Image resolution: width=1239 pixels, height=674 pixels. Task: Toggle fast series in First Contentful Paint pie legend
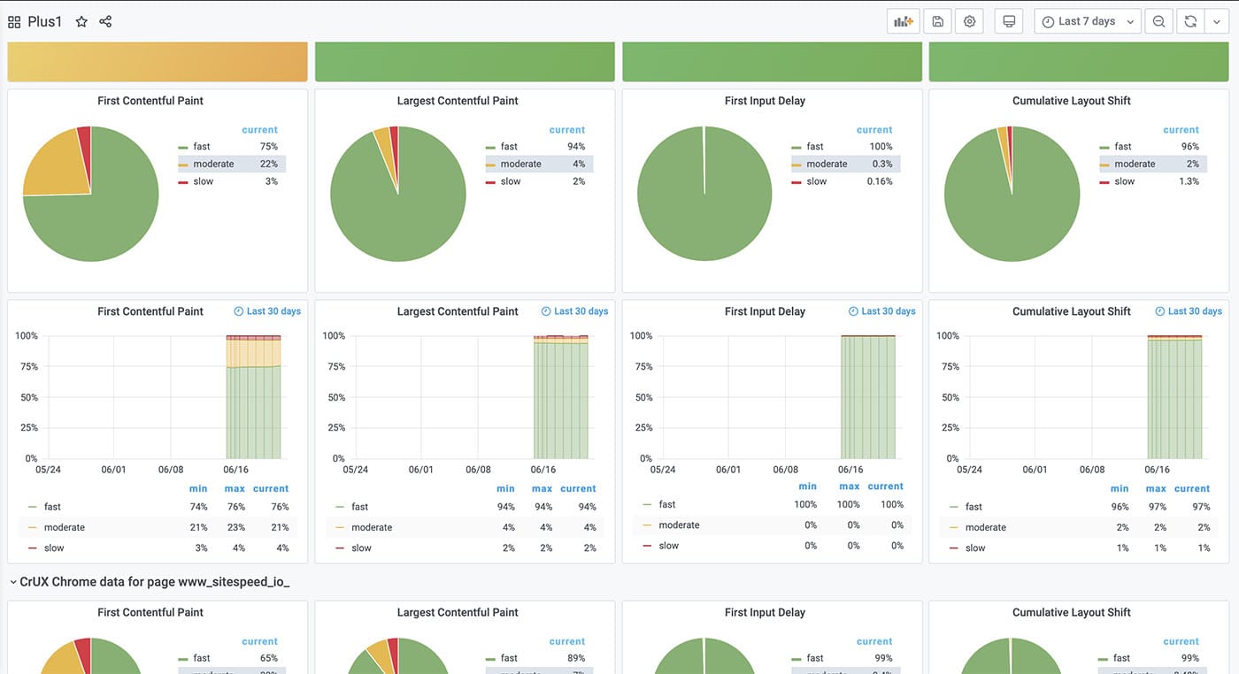[x=202, y=147]
